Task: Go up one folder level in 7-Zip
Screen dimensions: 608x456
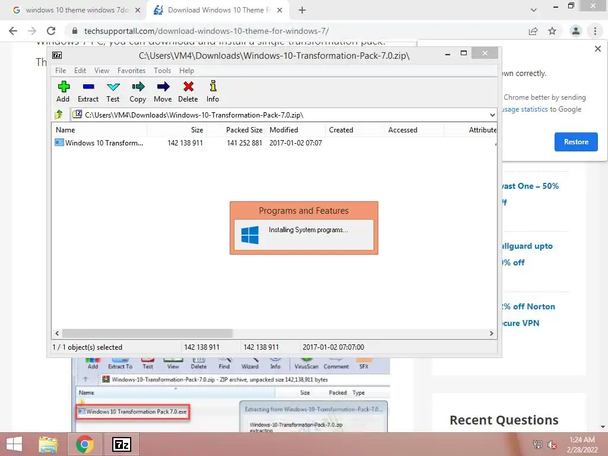Action: coord(59,115)
